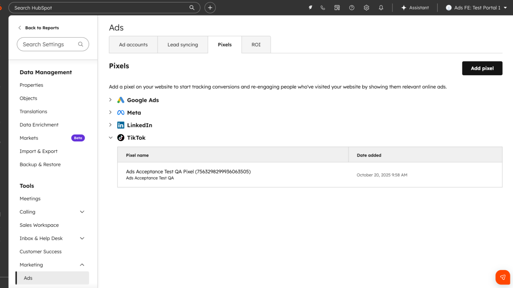Collapse the TikTok pixel section

pos(111,138)
